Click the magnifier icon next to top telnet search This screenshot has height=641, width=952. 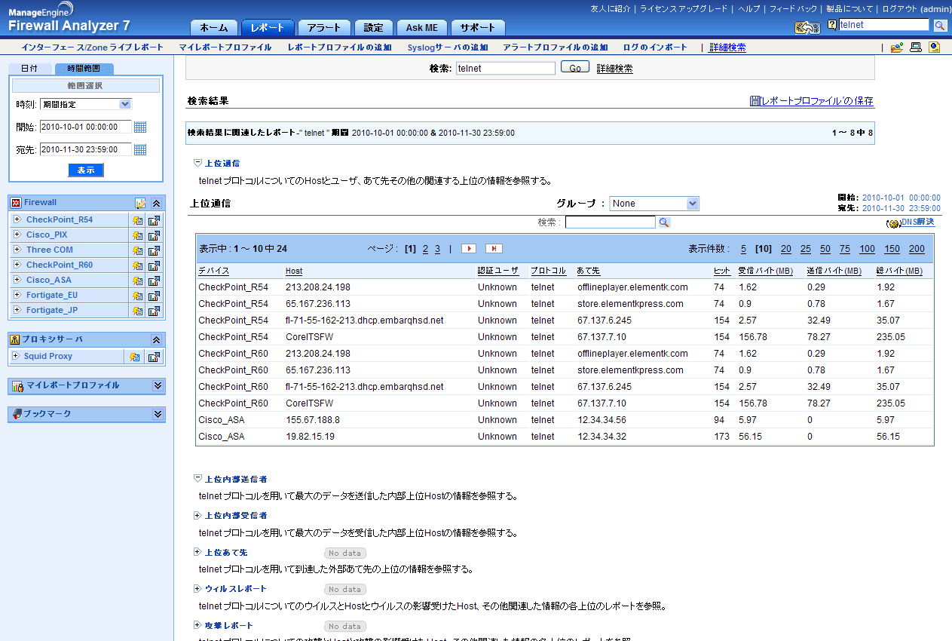click(940, 26)
